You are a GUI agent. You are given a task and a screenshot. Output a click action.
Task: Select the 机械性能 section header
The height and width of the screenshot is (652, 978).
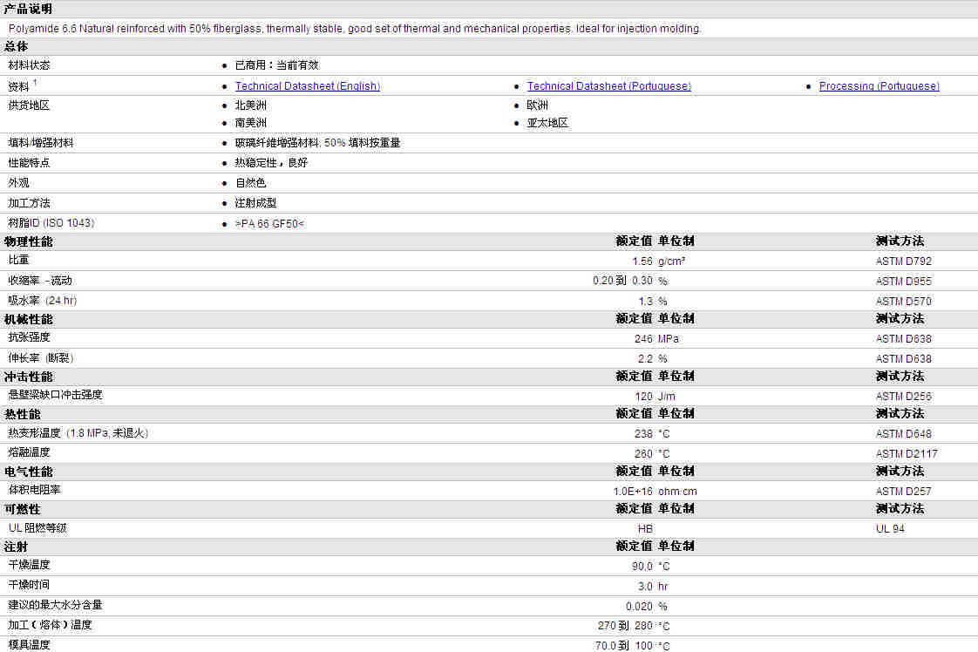click(28, 319)
